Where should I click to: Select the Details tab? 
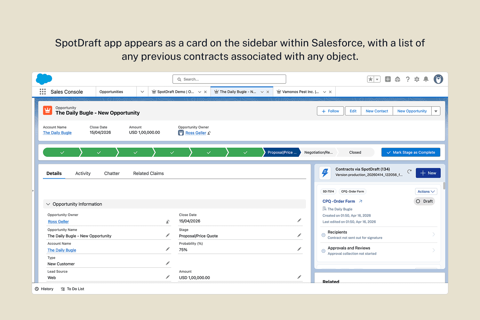(x=54, y=173)
